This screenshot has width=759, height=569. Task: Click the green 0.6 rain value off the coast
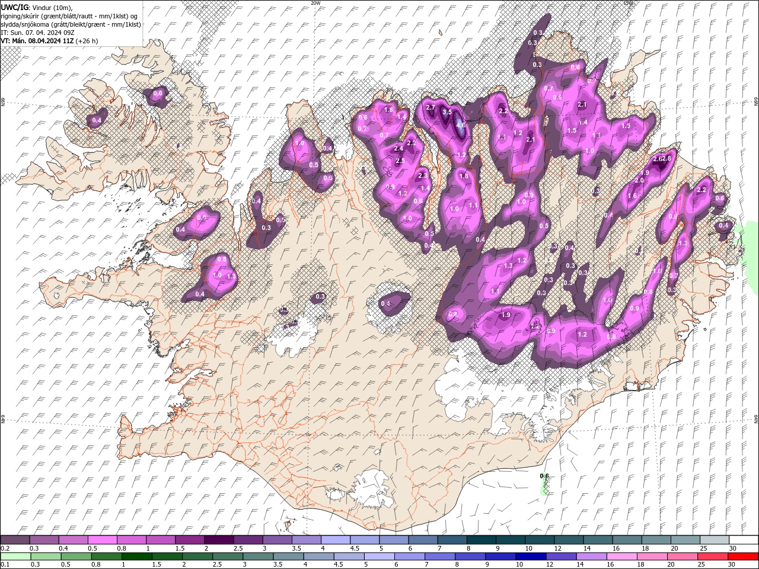[x=544, y=476]
